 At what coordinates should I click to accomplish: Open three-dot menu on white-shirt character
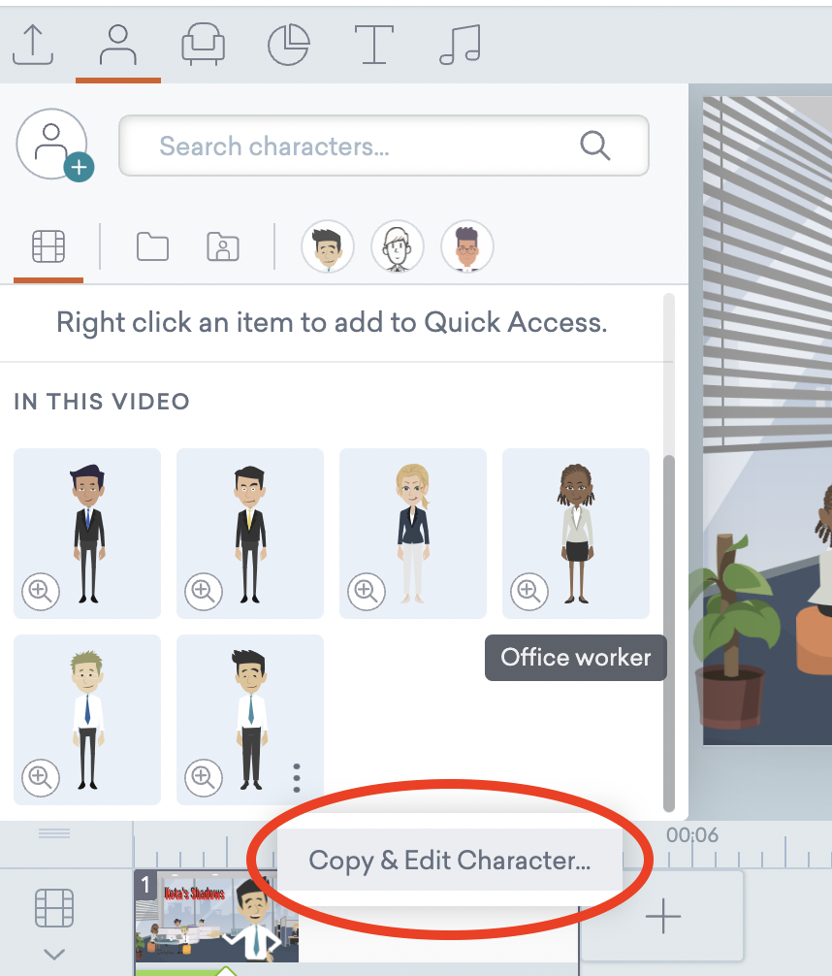point(297,778)
